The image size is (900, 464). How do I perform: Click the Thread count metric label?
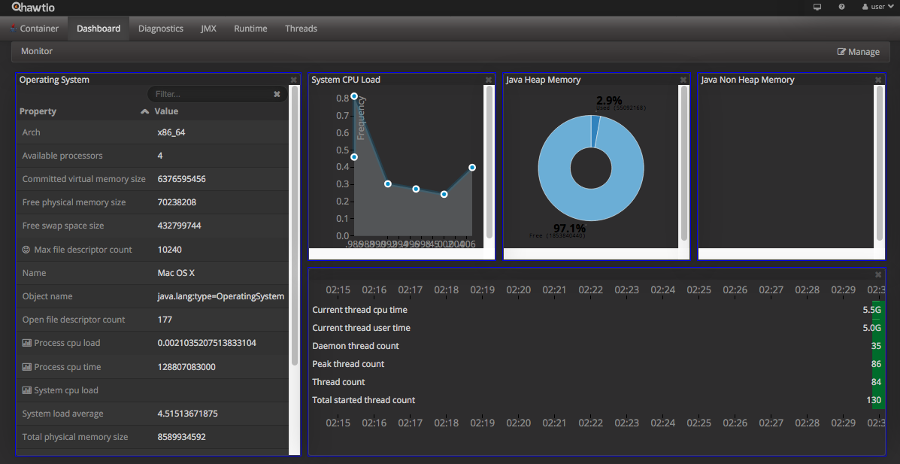[338, 382]
